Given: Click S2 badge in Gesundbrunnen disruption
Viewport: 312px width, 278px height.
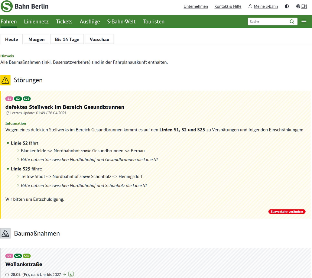Looking at the screenshot, I should click(x=18, y=99).
